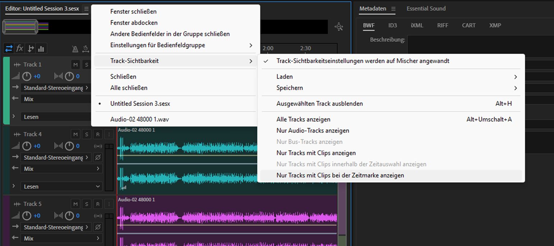Open Track 4 Standard-Stereoeingang input dropdown
Viewport: 554px width, 246px height.
[56, 158]
